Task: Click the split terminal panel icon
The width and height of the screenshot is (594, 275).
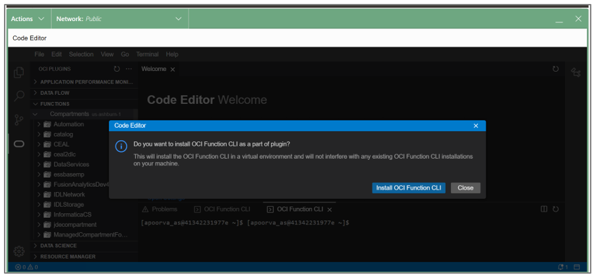Action: point(544,209)
